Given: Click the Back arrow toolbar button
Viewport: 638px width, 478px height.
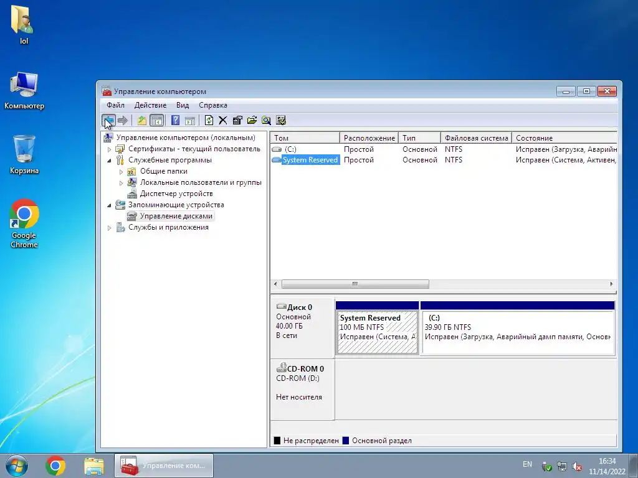Looking at the screenshot, I should click(108, 120).
